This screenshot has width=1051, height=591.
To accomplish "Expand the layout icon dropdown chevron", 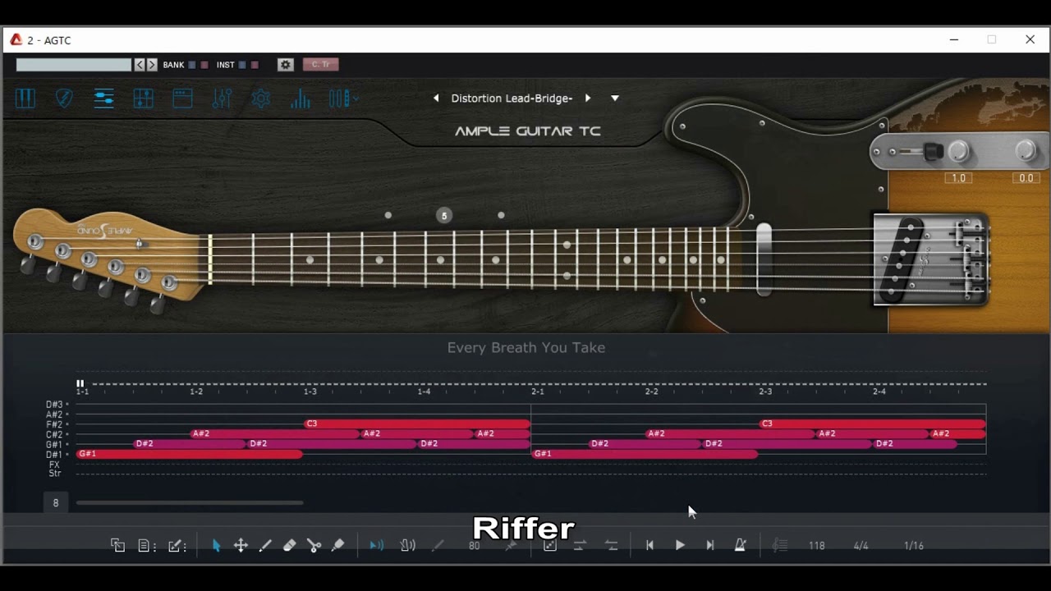I will coord(356,98).
